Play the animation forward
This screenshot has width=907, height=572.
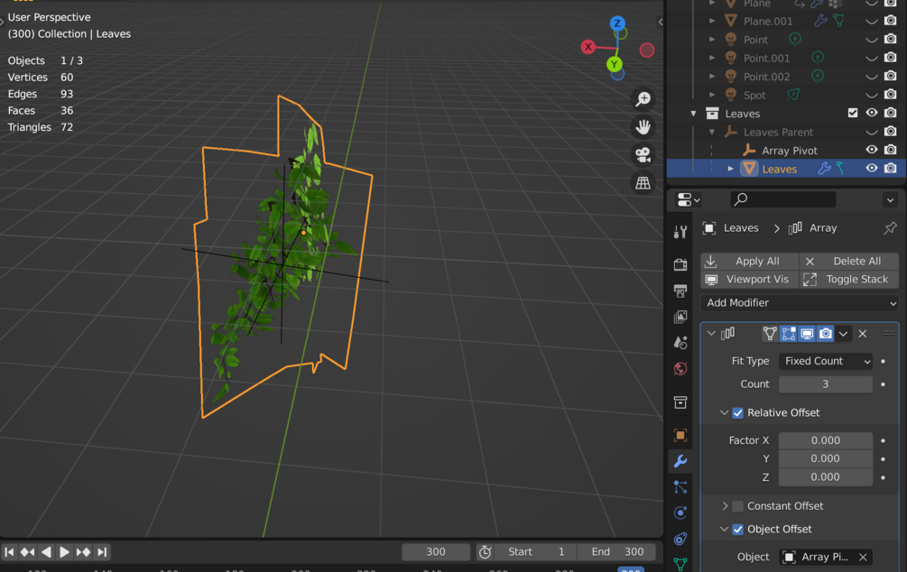tap(64, 552)
